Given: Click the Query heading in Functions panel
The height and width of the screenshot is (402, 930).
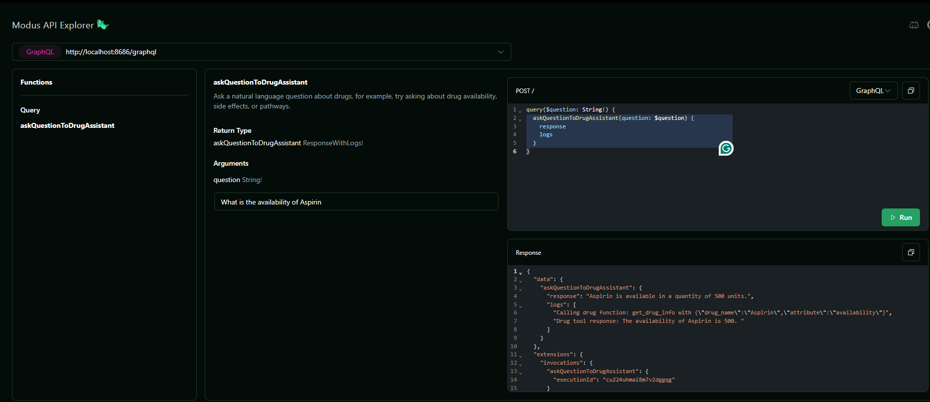Looking at the screenshot, I should click(30, 110).
